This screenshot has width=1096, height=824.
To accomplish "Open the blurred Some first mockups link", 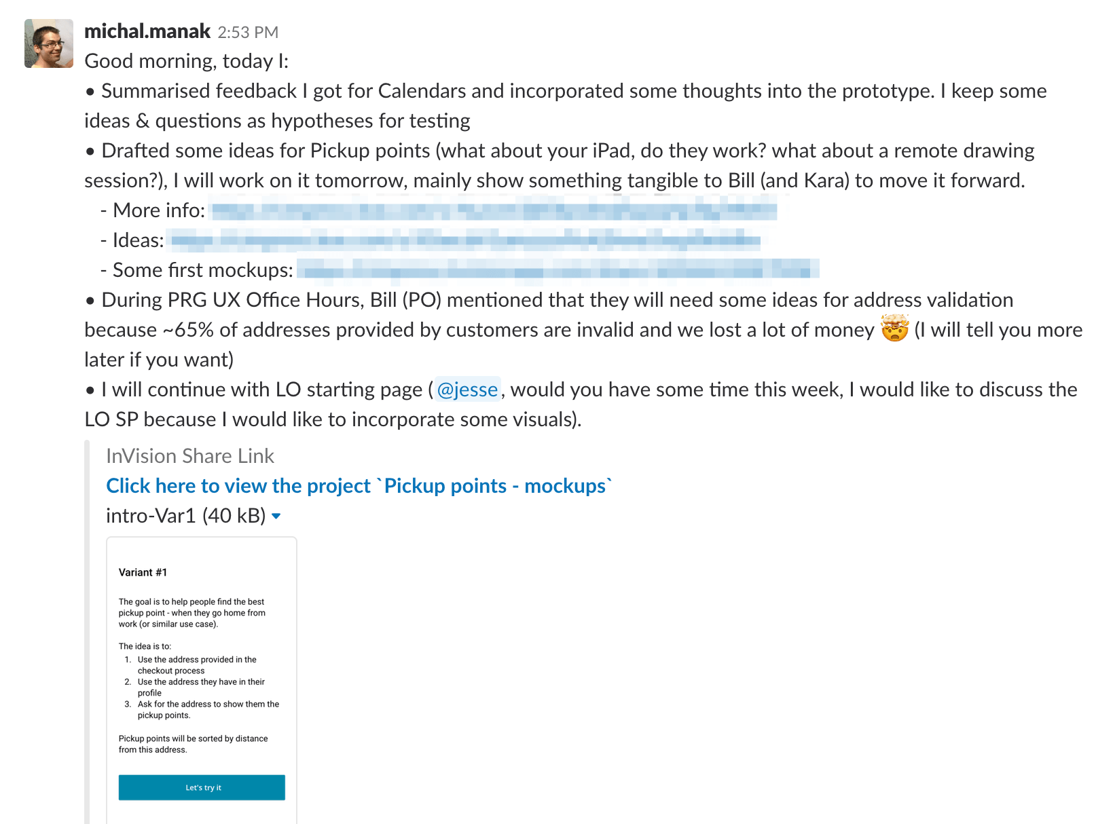I will 558,270.
